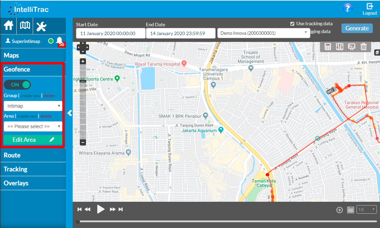Click the calculator icon on map toolbar
The height and width of the screenshot is (228, 380).
(327, 47)
